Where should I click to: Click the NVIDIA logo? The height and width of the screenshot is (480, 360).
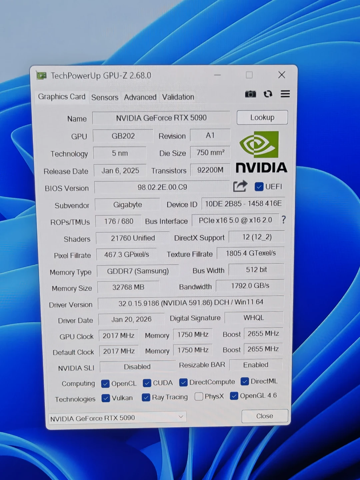(x=262, y=153)
